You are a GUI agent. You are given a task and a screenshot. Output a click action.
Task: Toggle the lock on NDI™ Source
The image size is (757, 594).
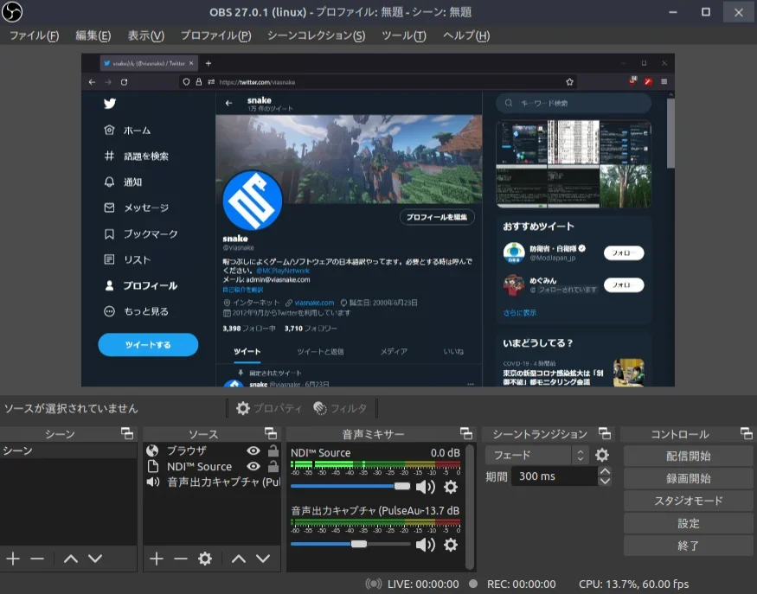point(273,467)
